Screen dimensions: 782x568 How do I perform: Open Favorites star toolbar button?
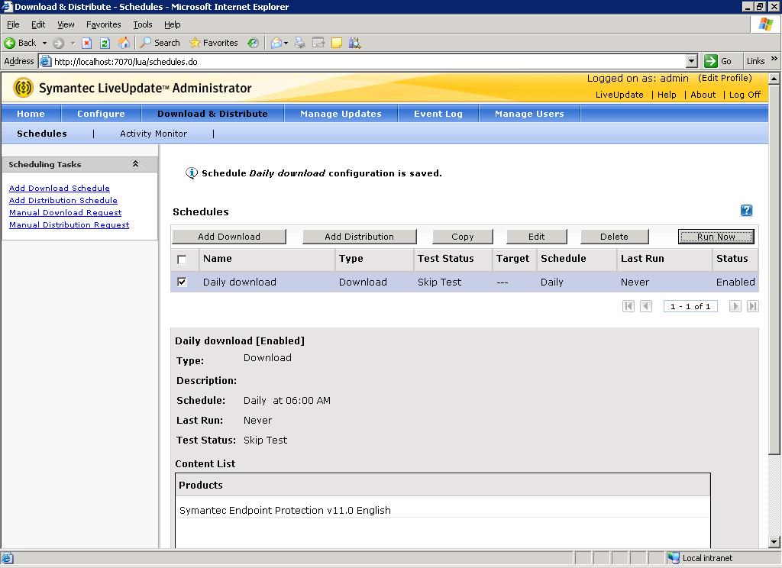click(214, 43)
